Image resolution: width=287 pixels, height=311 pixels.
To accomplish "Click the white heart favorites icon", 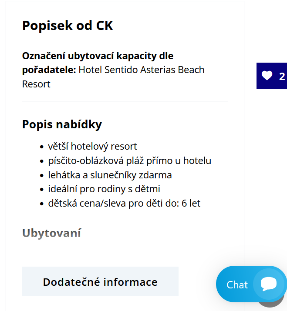I will (x=267, y=76).
